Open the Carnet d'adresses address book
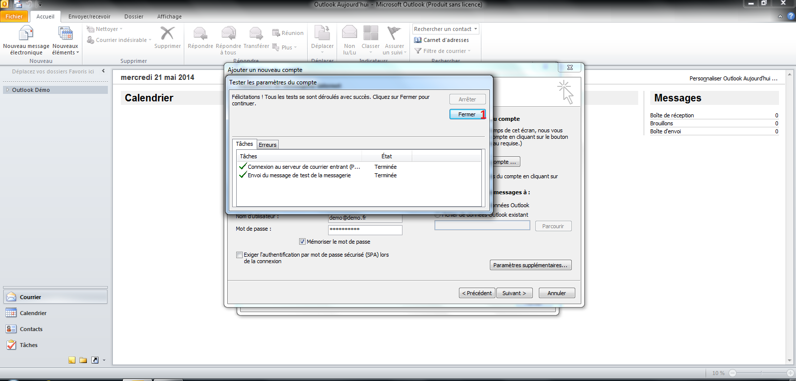Image resolution: width=796 pixels, height=381 pixels. (x=441, y=40)
